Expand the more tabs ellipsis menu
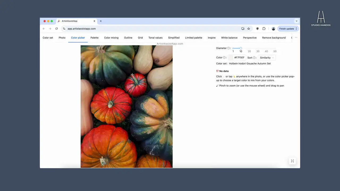340x191 pixels. point(296,38)
